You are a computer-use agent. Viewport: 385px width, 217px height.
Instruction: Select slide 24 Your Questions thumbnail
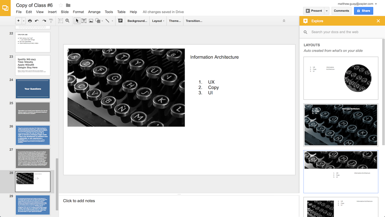[x=33, y=89]
